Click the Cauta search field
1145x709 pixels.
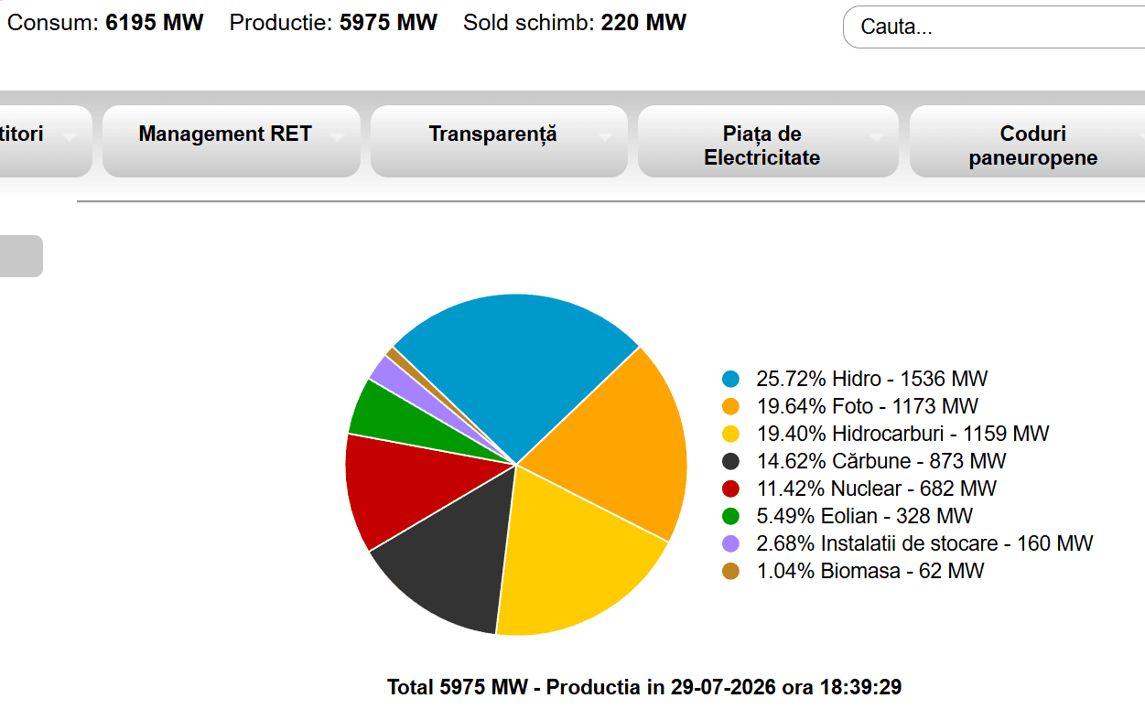click(x=994, y=27)
